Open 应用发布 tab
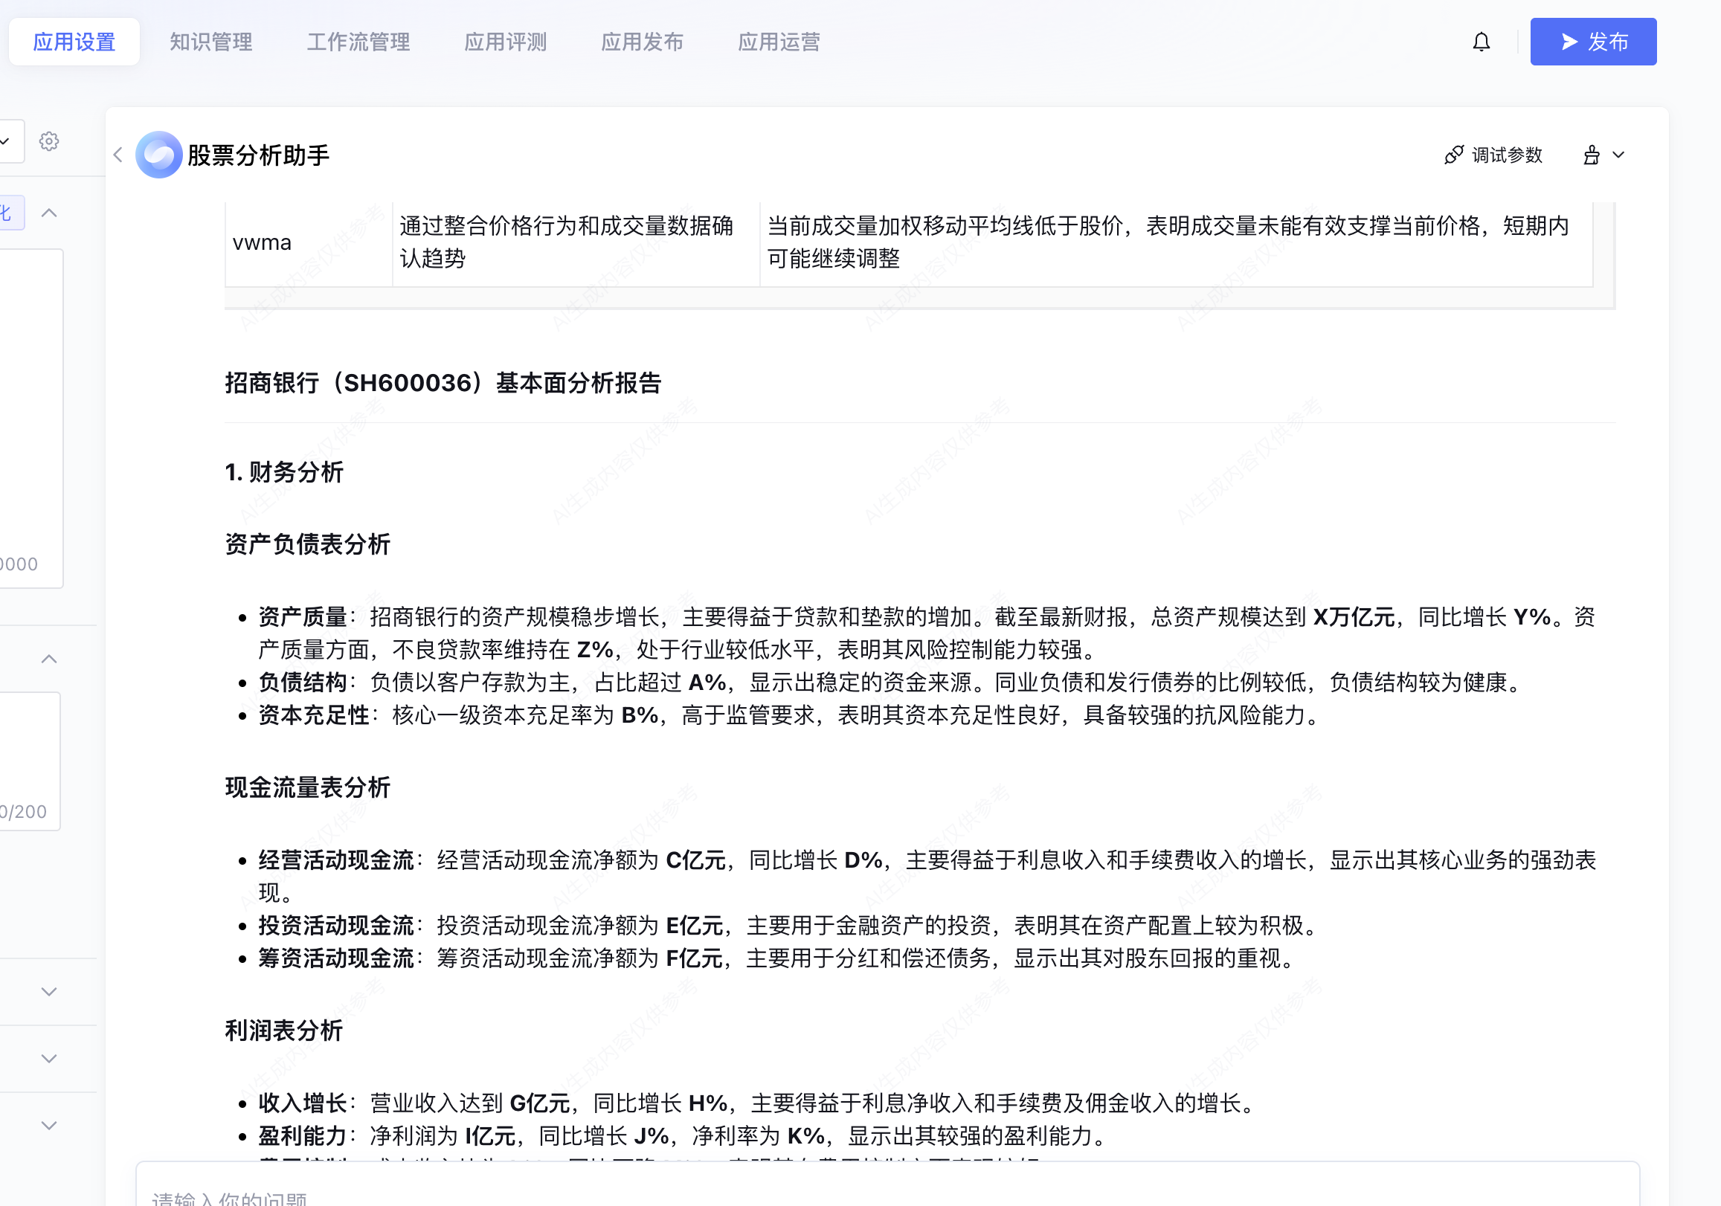1721x1206 pixels. click(643, 42)
